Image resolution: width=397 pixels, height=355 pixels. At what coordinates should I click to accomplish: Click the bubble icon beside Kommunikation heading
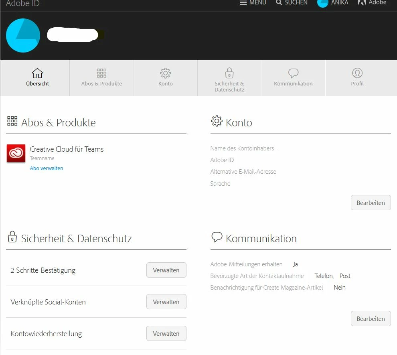(217, 237)
